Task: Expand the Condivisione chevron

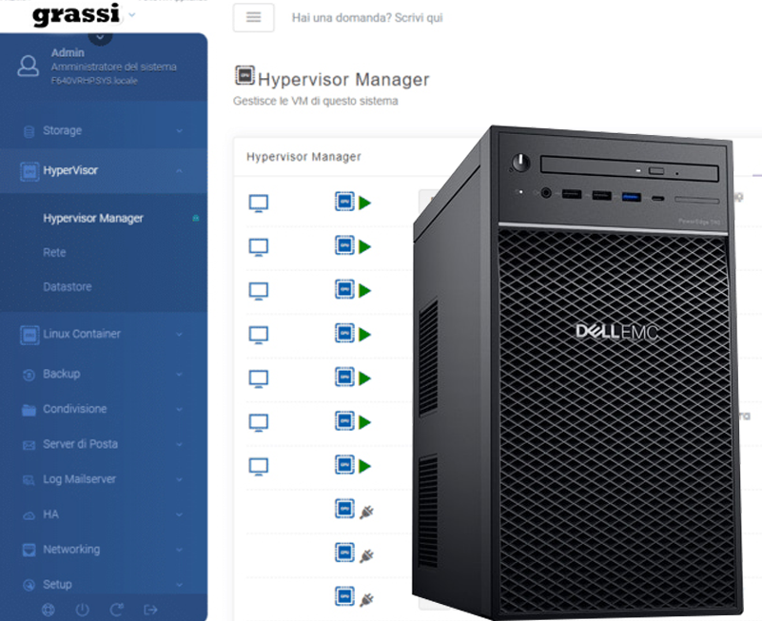Action: [x=180, y=409]
